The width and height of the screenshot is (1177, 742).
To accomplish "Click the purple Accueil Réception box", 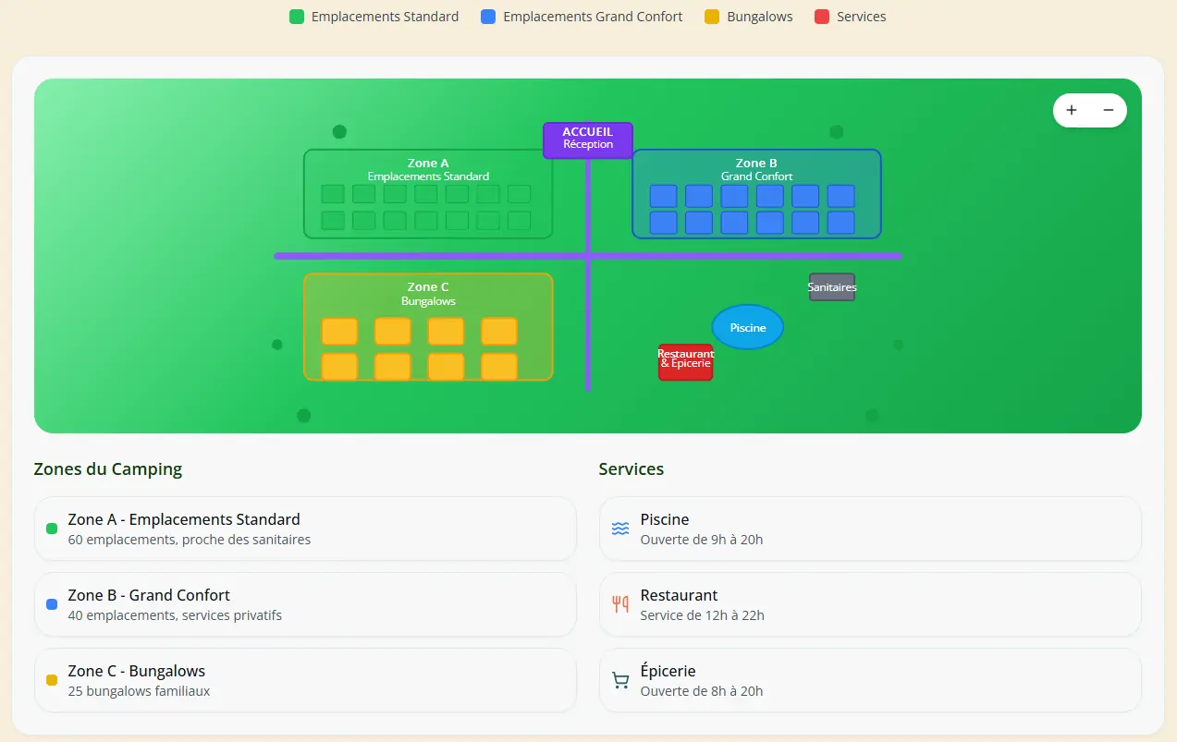I will (588, 140).
